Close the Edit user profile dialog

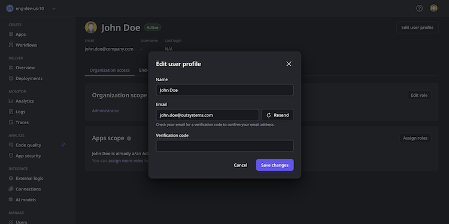coord(289,64)
